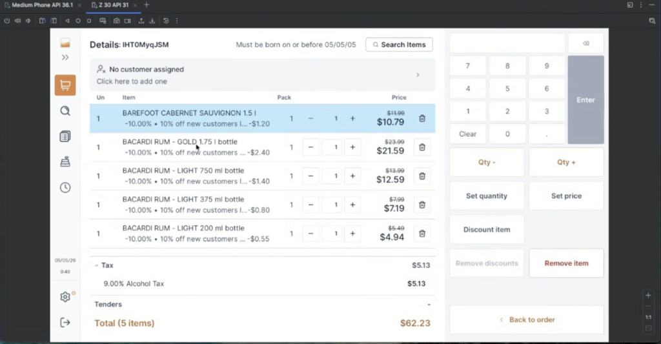Open settings gear in sidebar

coord(65,297)
